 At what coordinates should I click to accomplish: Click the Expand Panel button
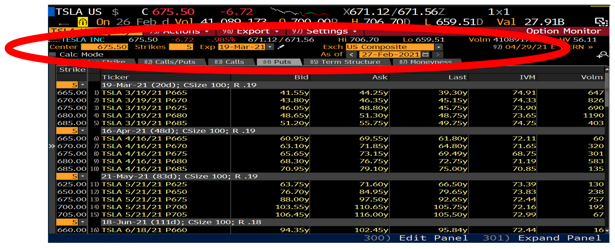click(542, 238)
